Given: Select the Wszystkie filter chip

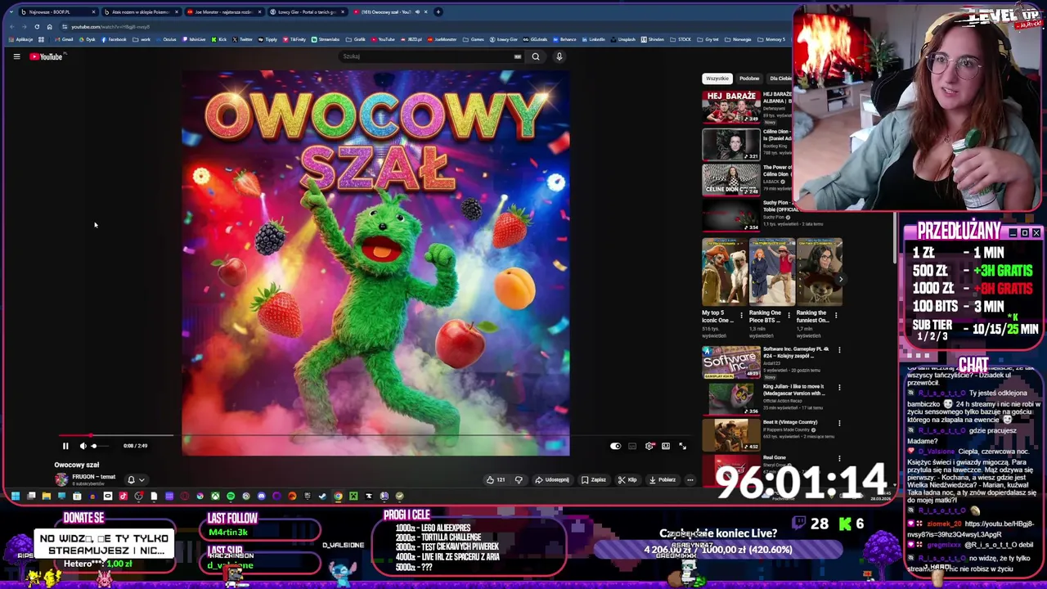Looking at the screenshot, I should (x=717, y=79).
